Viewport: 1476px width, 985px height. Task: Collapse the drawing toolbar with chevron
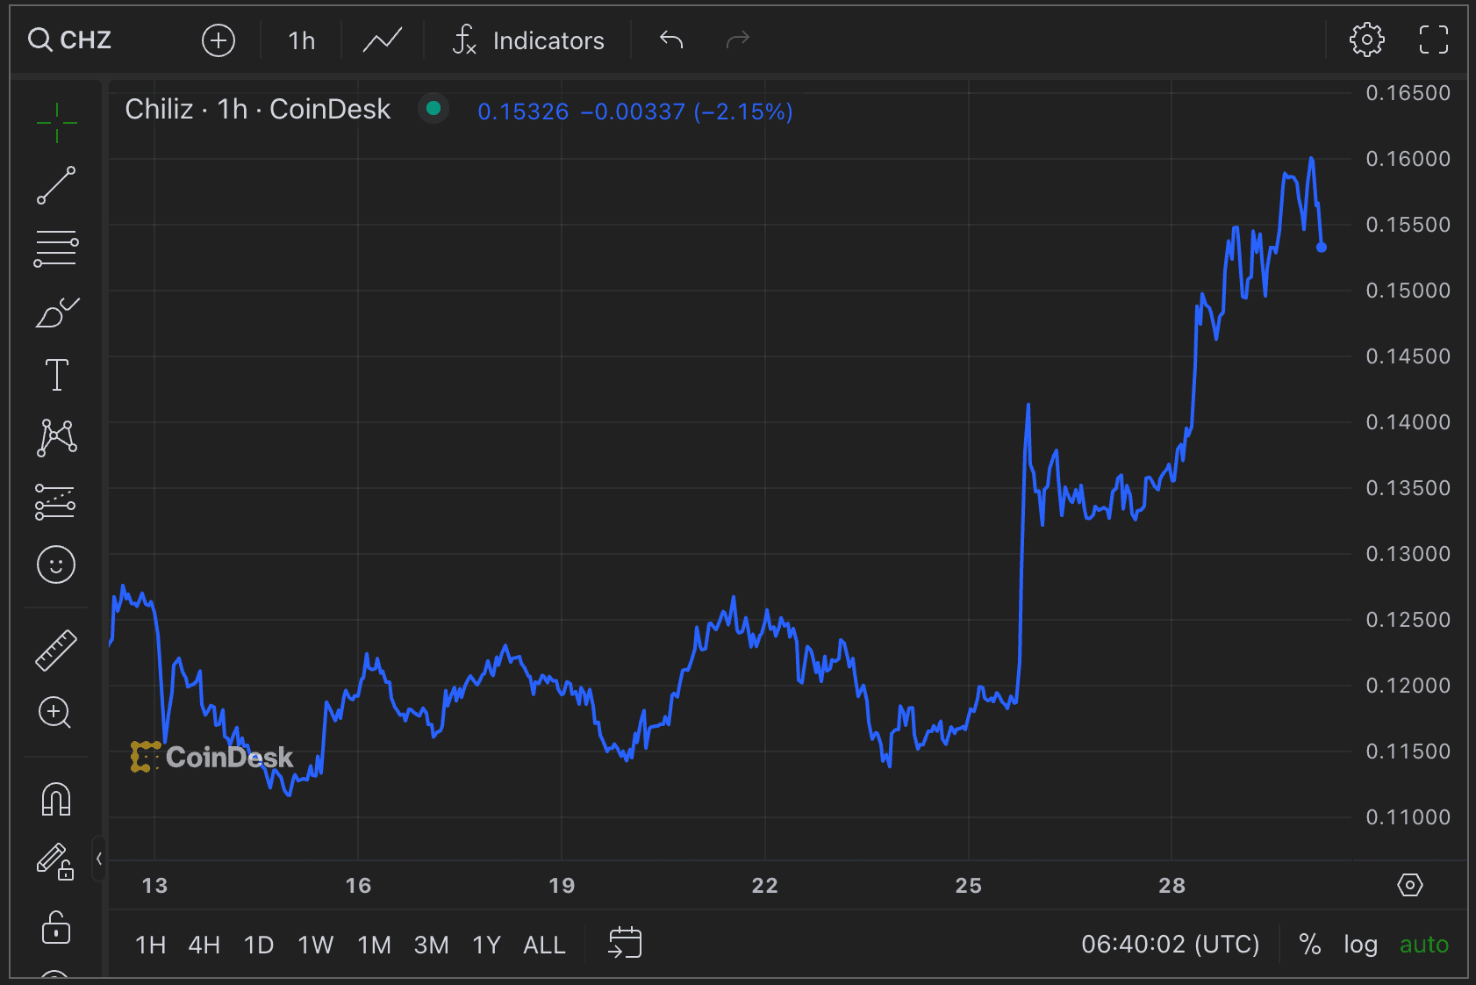pyautogui.click(x=99, y=859)
